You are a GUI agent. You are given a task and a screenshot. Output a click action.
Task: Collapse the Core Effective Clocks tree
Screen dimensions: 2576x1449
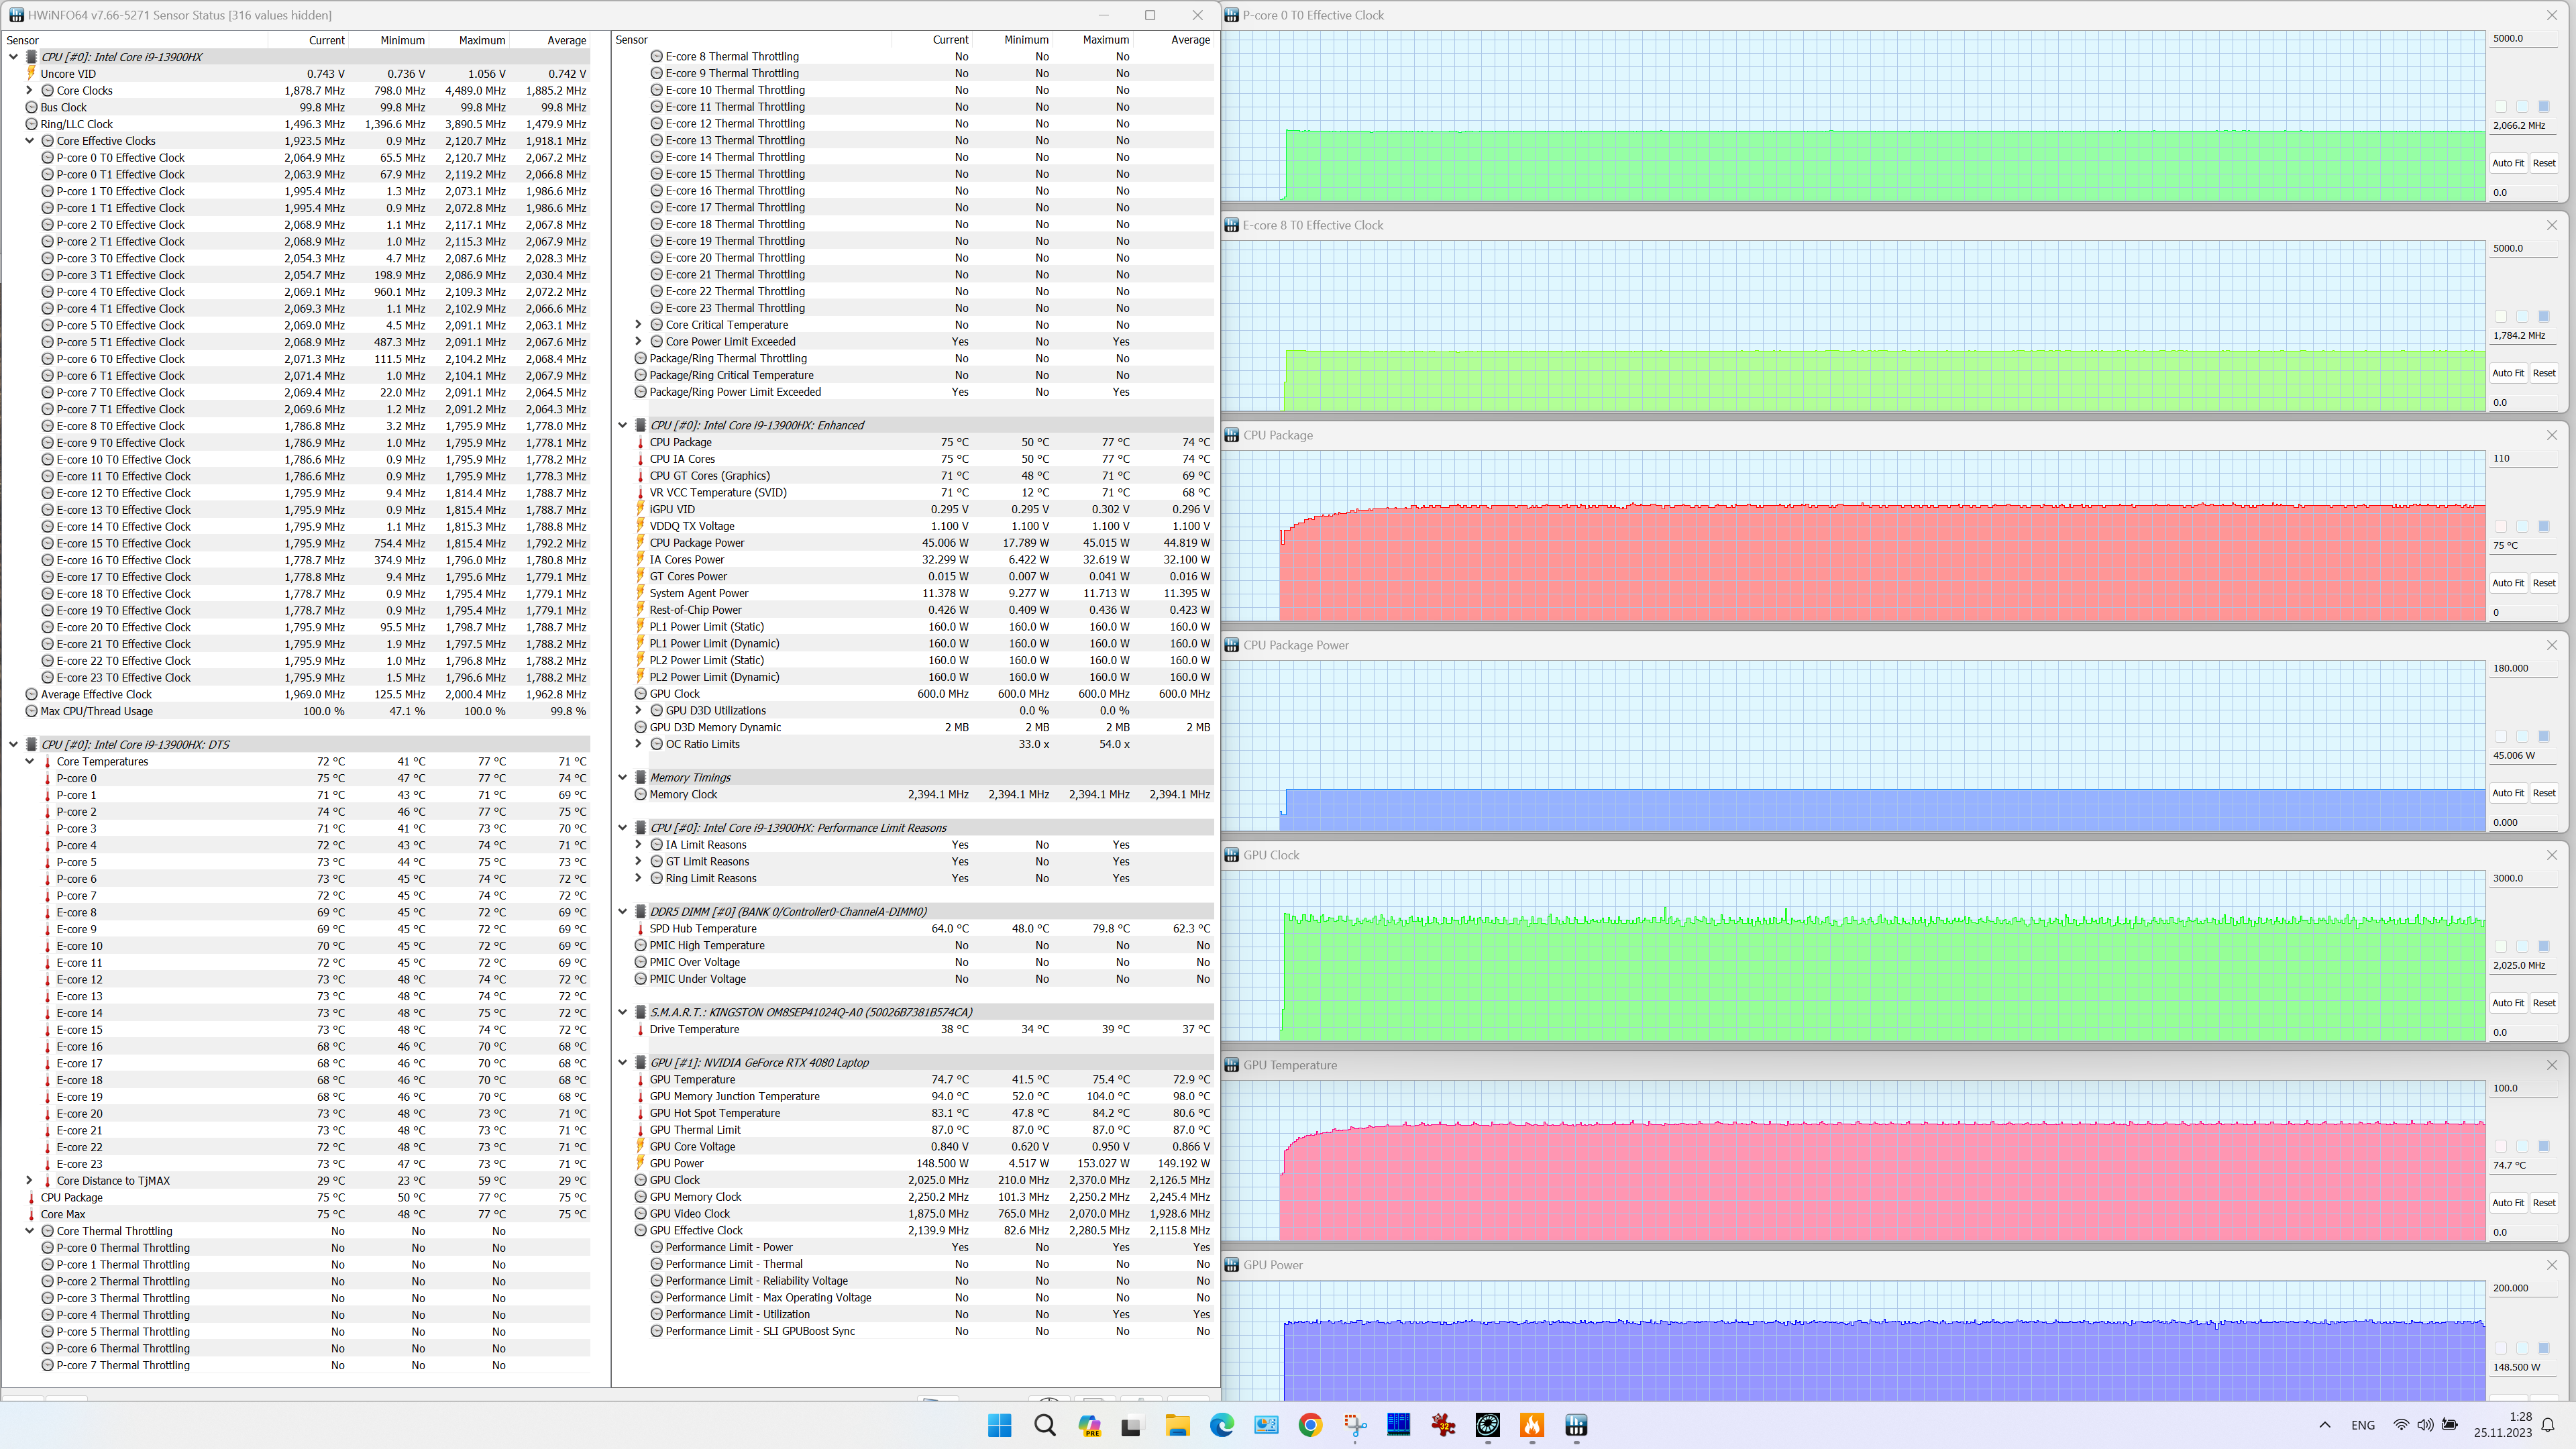[x=30, y=141]
